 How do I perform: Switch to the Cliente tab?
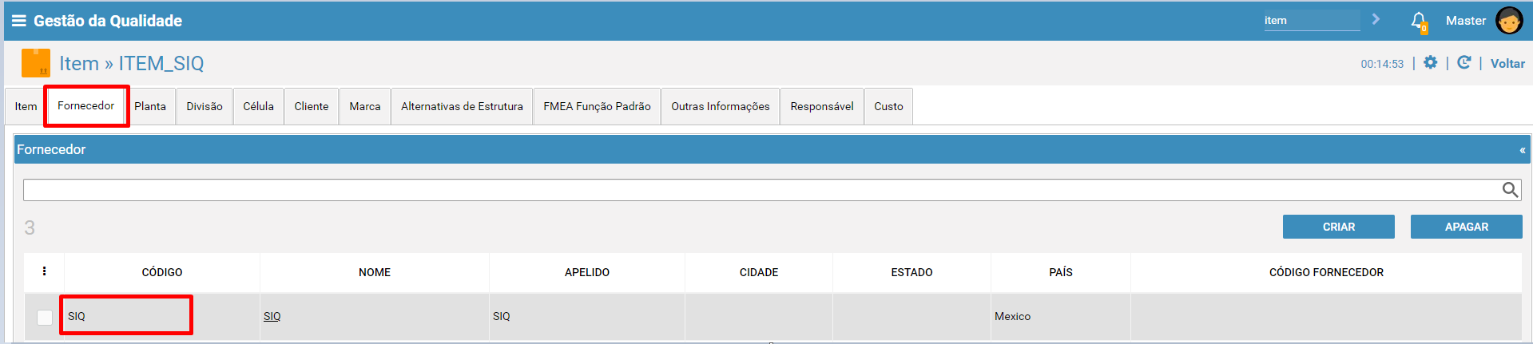pos(312,106)
